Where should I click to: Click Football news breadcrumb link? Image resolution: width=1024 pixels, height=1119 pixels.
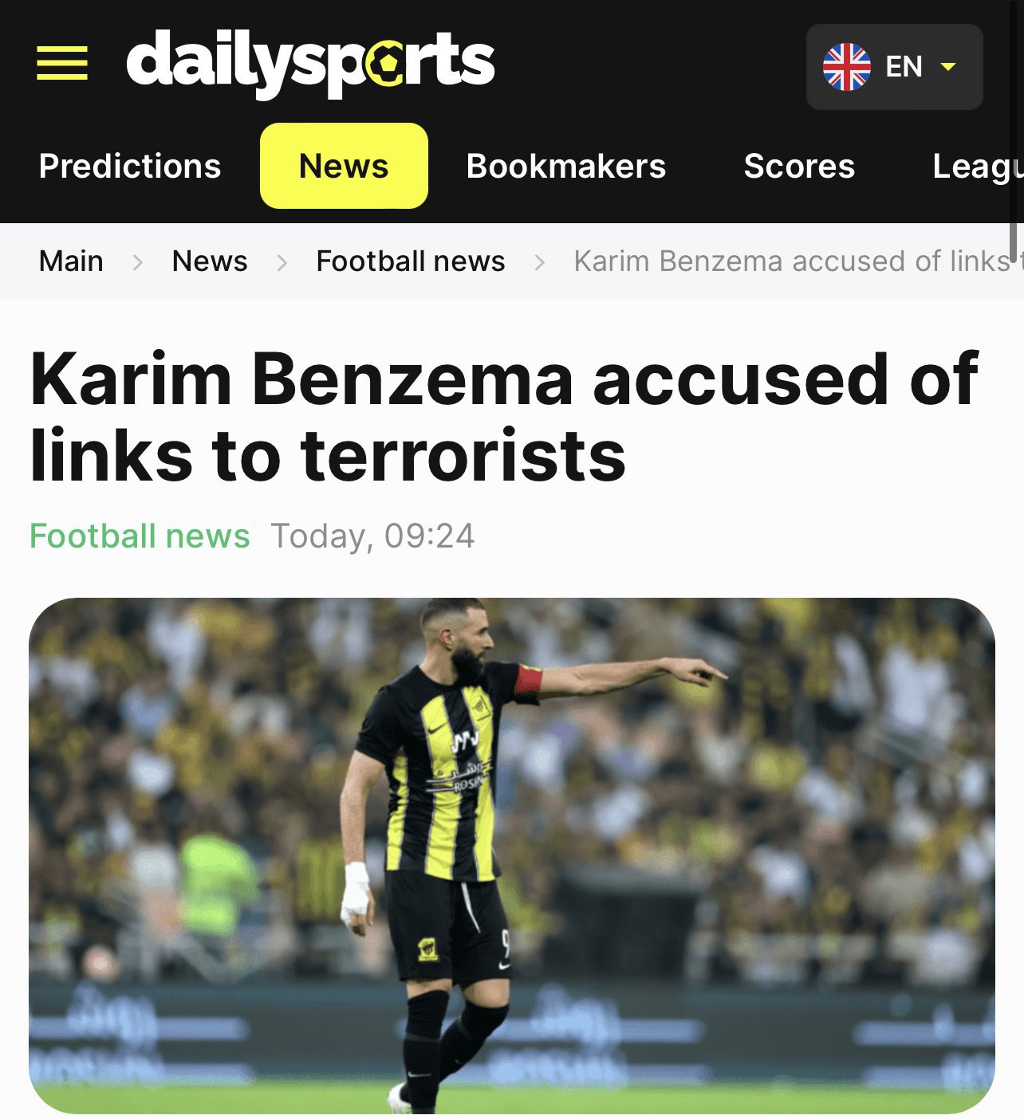(411, 261)
